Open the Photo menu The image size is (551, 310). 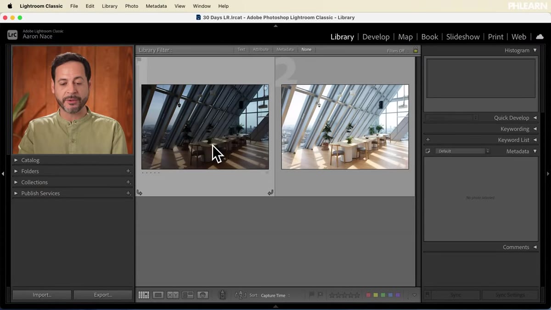click(131, 6)
